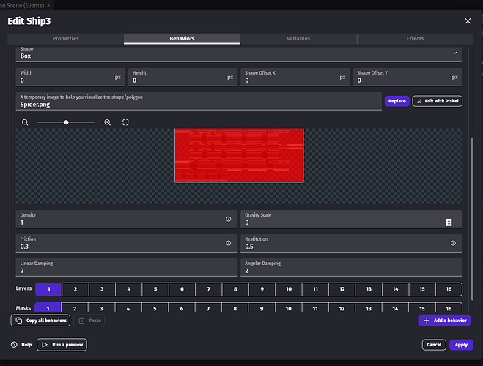This screenshot has width=483, height=366.
Task: Enable Masks button 2
Action: click(75, 307)
